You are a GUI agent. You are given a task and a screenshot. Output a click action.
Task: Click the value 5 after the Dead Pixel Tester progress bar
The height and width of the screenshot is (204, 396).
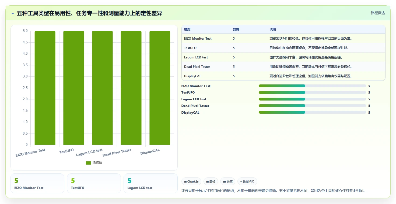(x=369, y=106)
